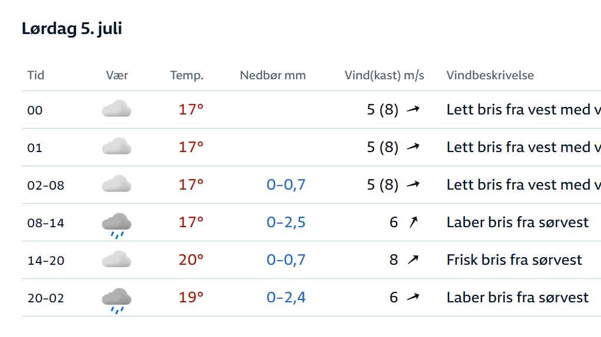Open the 08-14 time row

pos(311,223)
